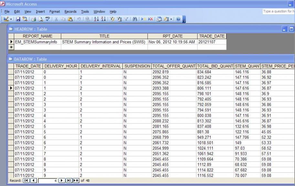Open the File menu
This screenshot has height=186, width=295.
[7, 12]
